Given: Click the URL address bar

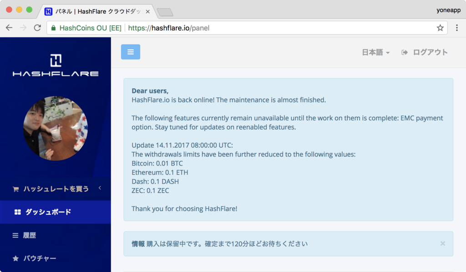Looking at the screenshot, I should tap(247, 28).
